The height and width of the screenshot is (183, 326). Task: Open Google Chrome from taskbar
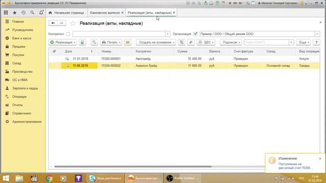(49, 178)
